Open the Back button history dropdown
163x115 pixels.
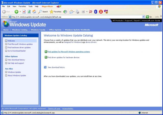pyautogui.click(x=12, y=12)
